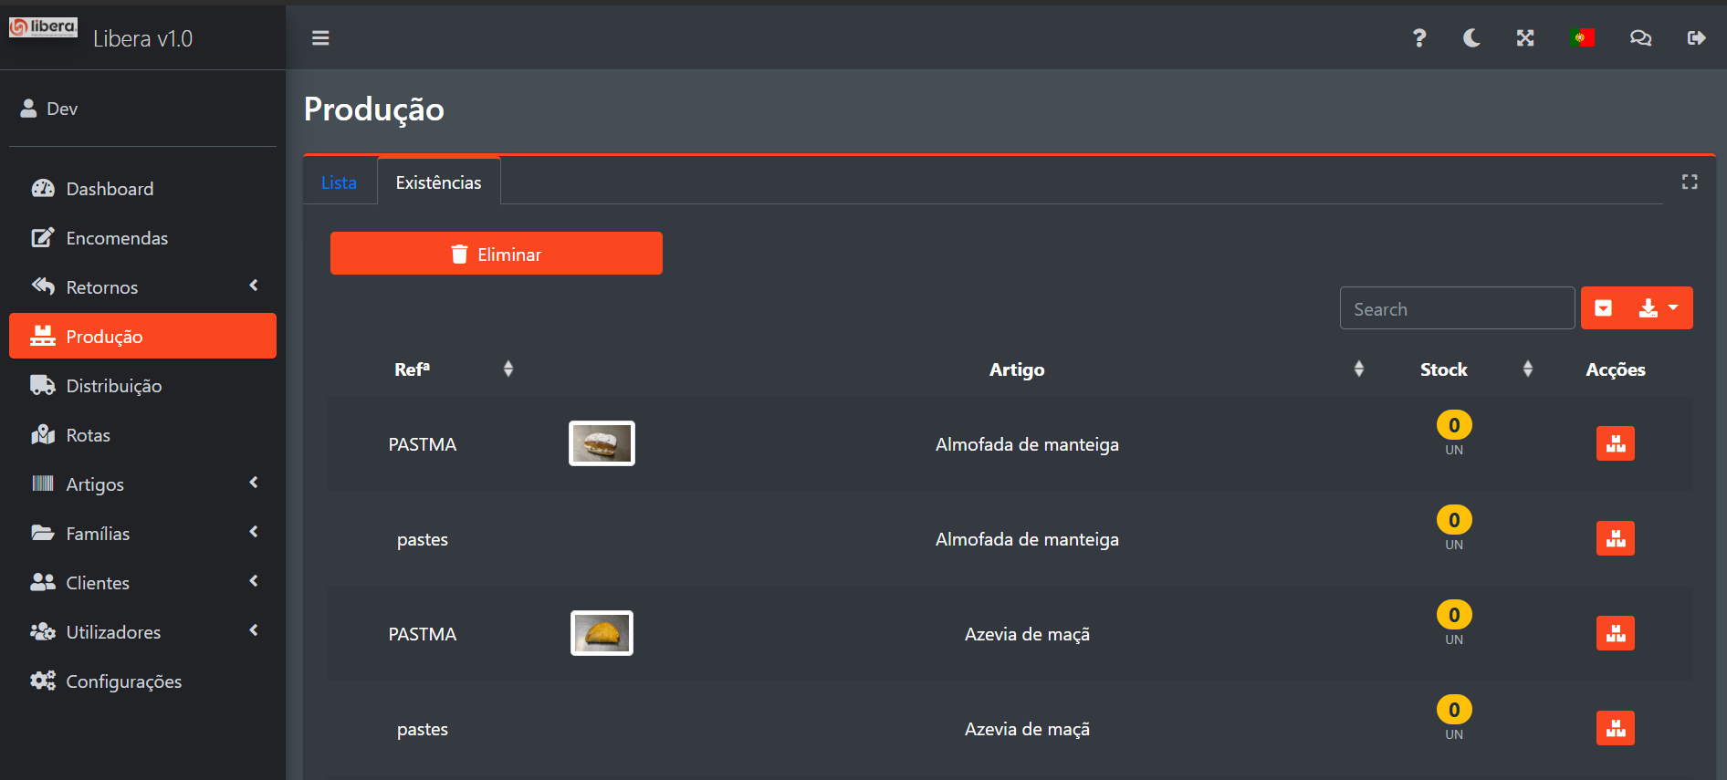Toggle sidebar with hamburger menu

coord(320,38)
